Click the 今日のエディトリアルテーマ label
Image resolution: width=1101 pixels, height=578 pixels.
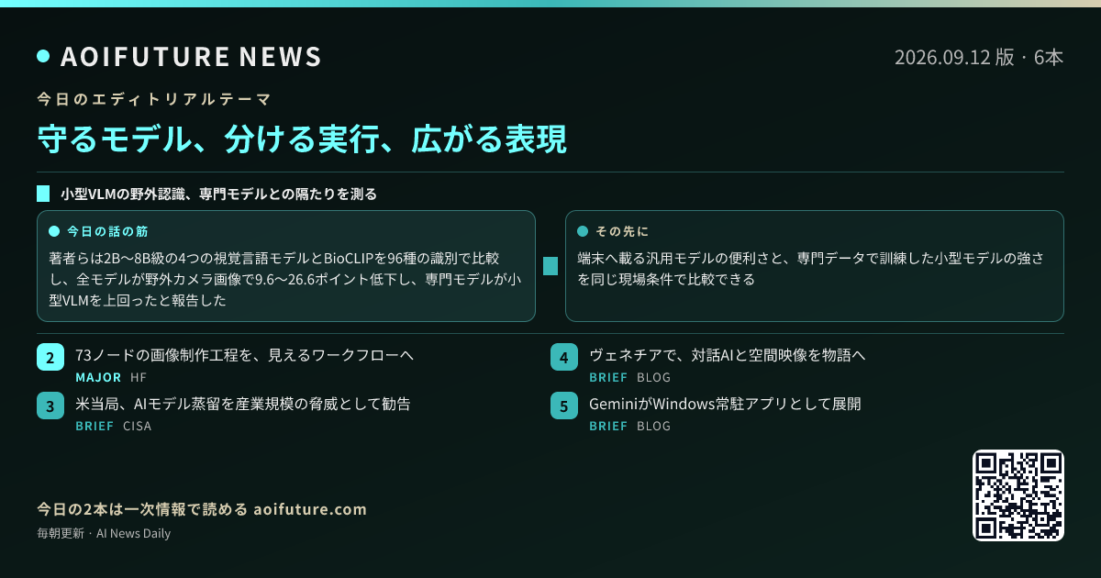(x=154, y=98)
